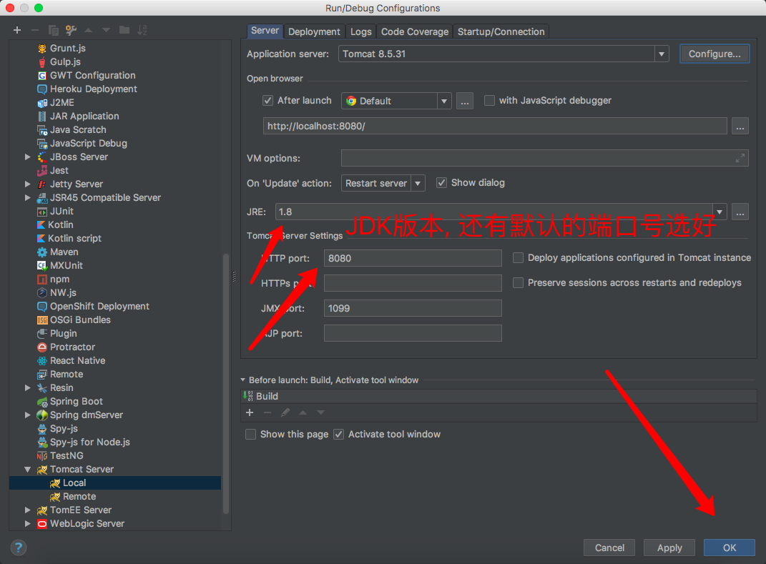Select GWT Configuration entry
Screen dimensions: 766x564
click(93, 75)
